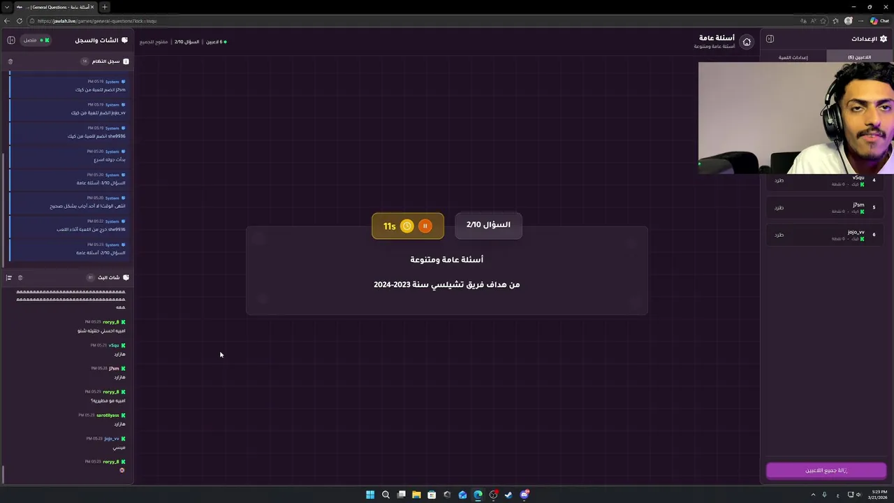
Task: Click the السؤال 2/10 question badge
Action: pyautogui.click(x=488, y=225)
